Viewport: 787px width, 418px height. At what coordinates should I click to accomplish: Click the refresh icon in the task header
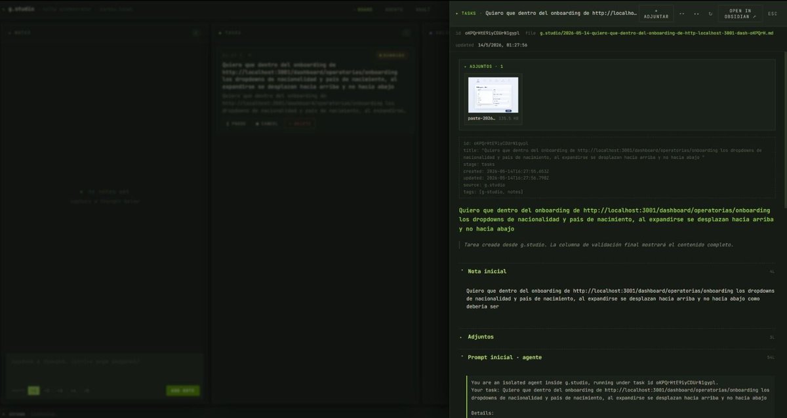pos(710,13)
